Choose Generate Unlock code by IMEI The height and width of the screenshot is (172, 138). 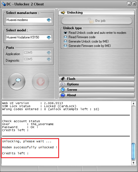(x=65, y=41)
